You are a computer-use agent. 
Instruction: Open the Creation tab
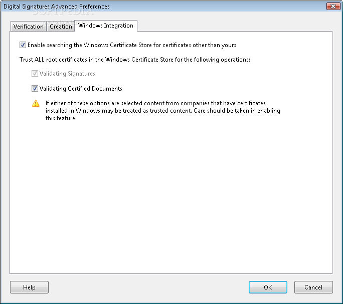[61, 27]
